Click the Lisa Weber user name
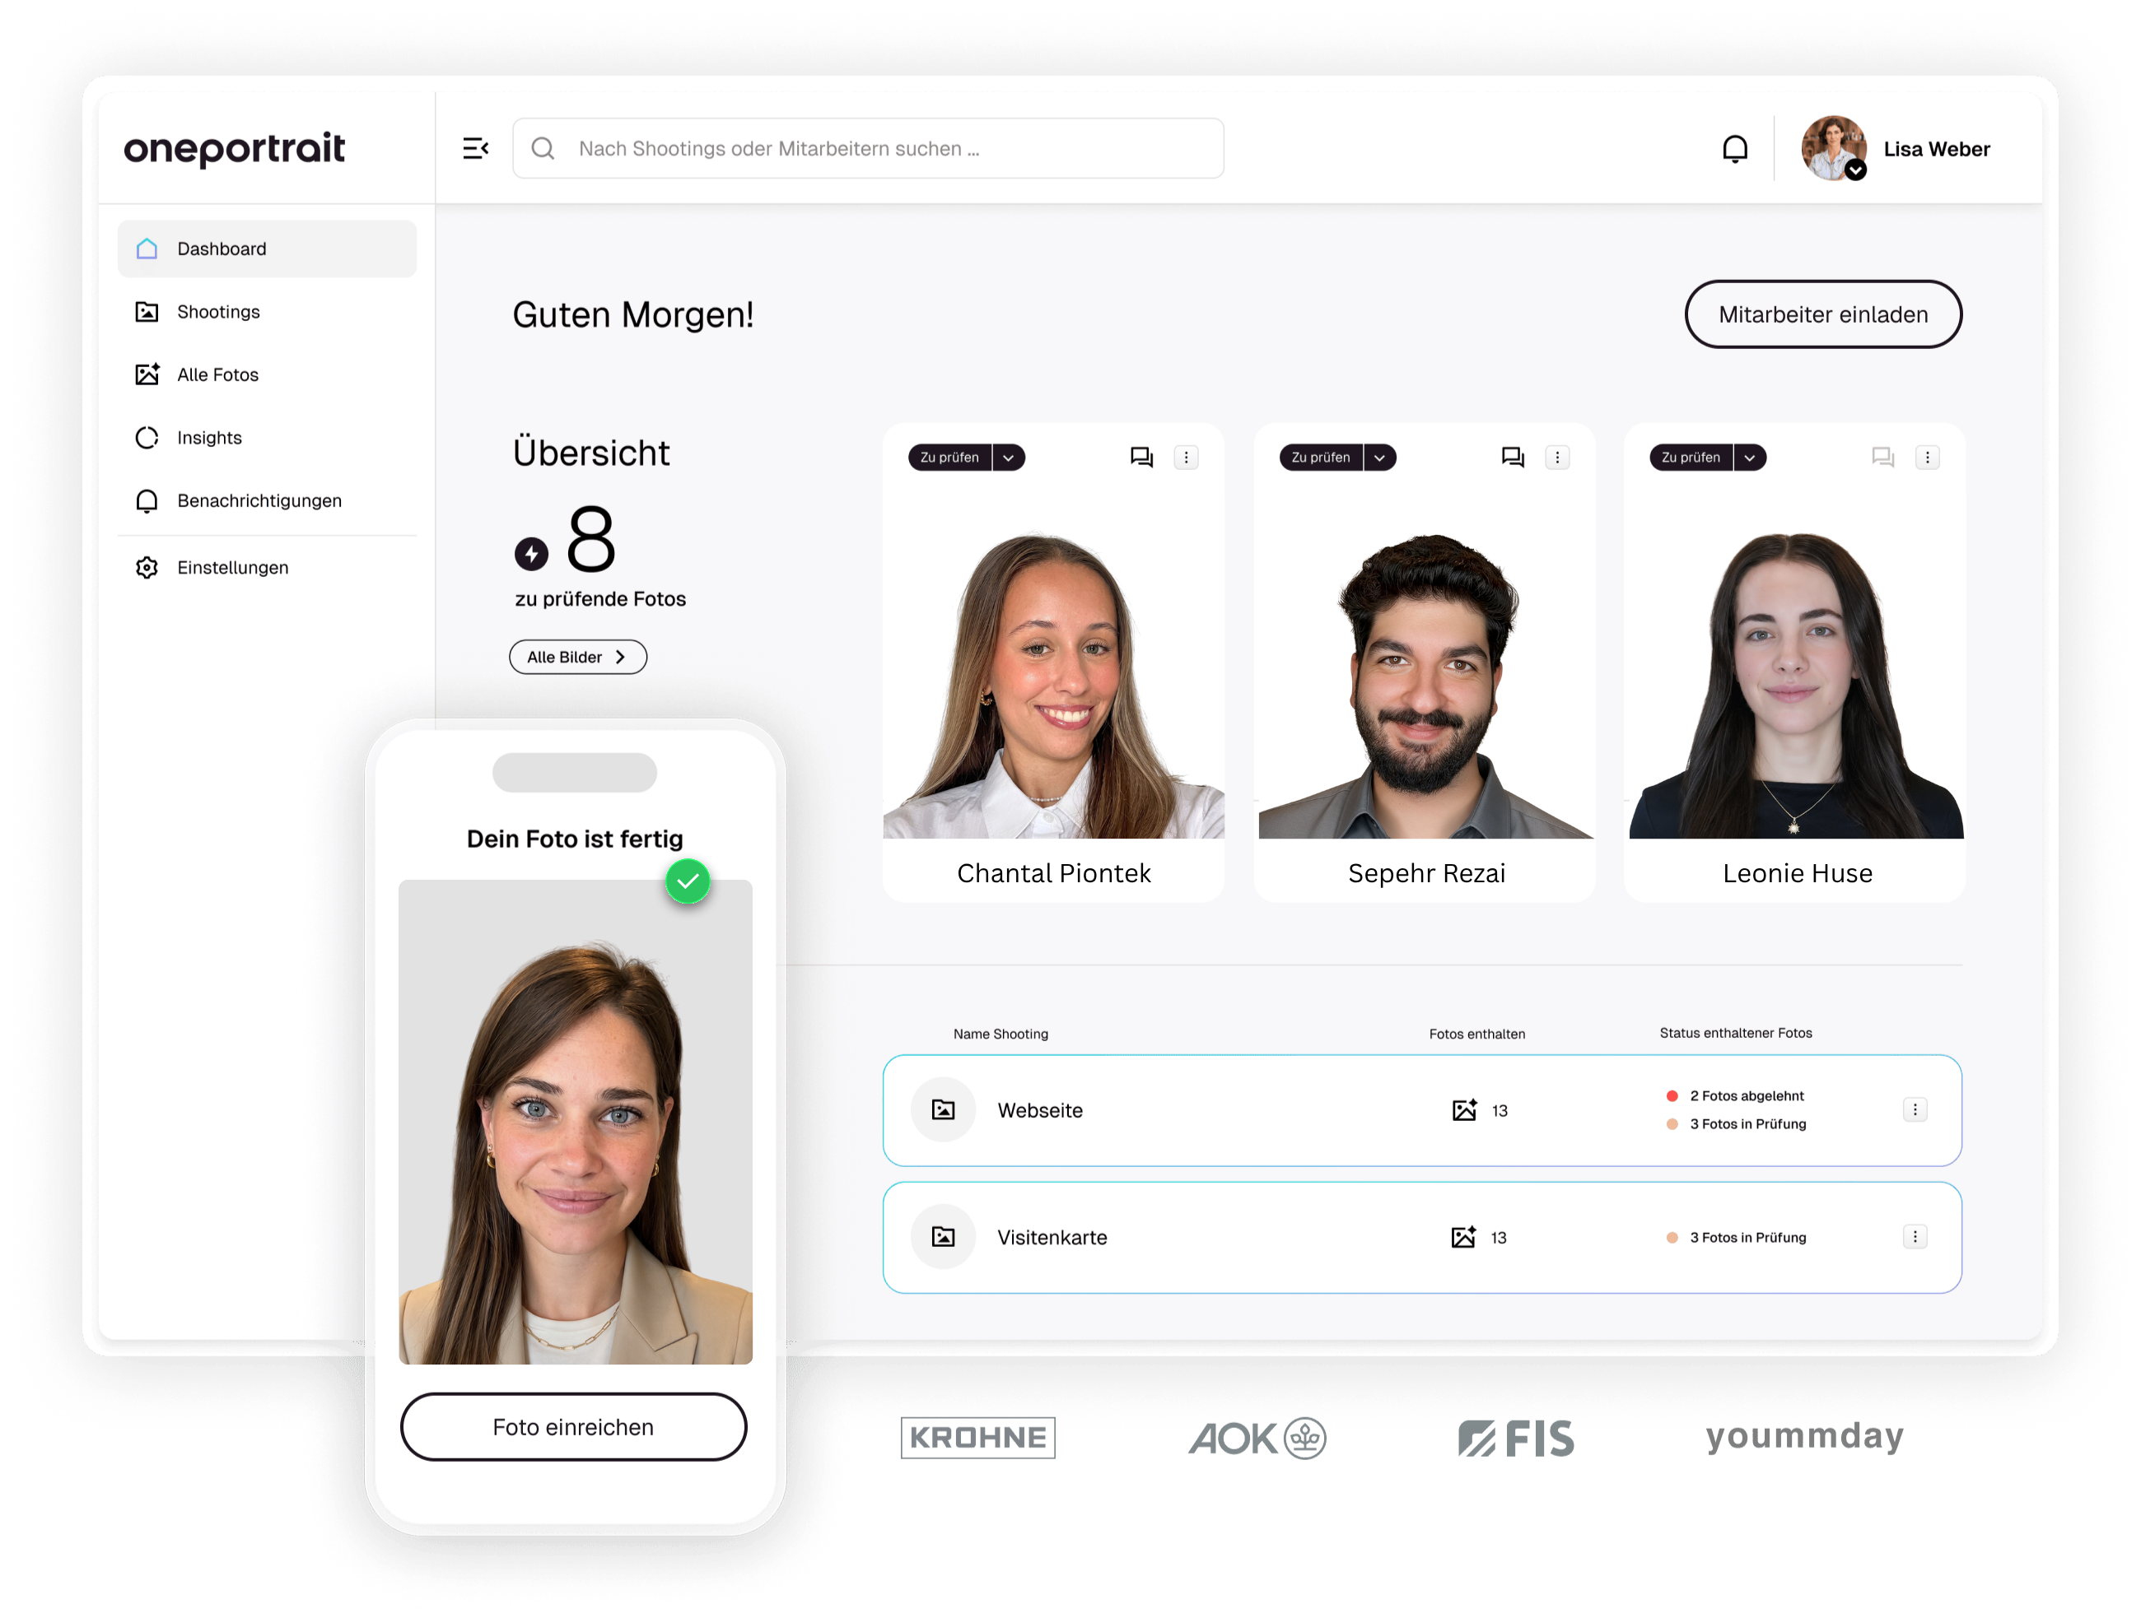 click(1936, 149)
